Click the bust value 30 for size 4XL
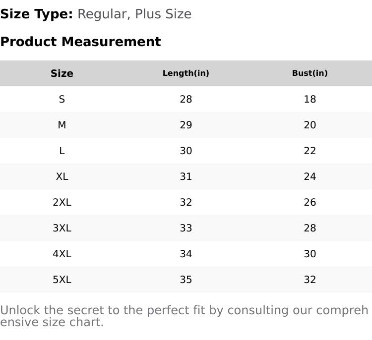The width and height of the screenshot is (372, 340). 310,254
